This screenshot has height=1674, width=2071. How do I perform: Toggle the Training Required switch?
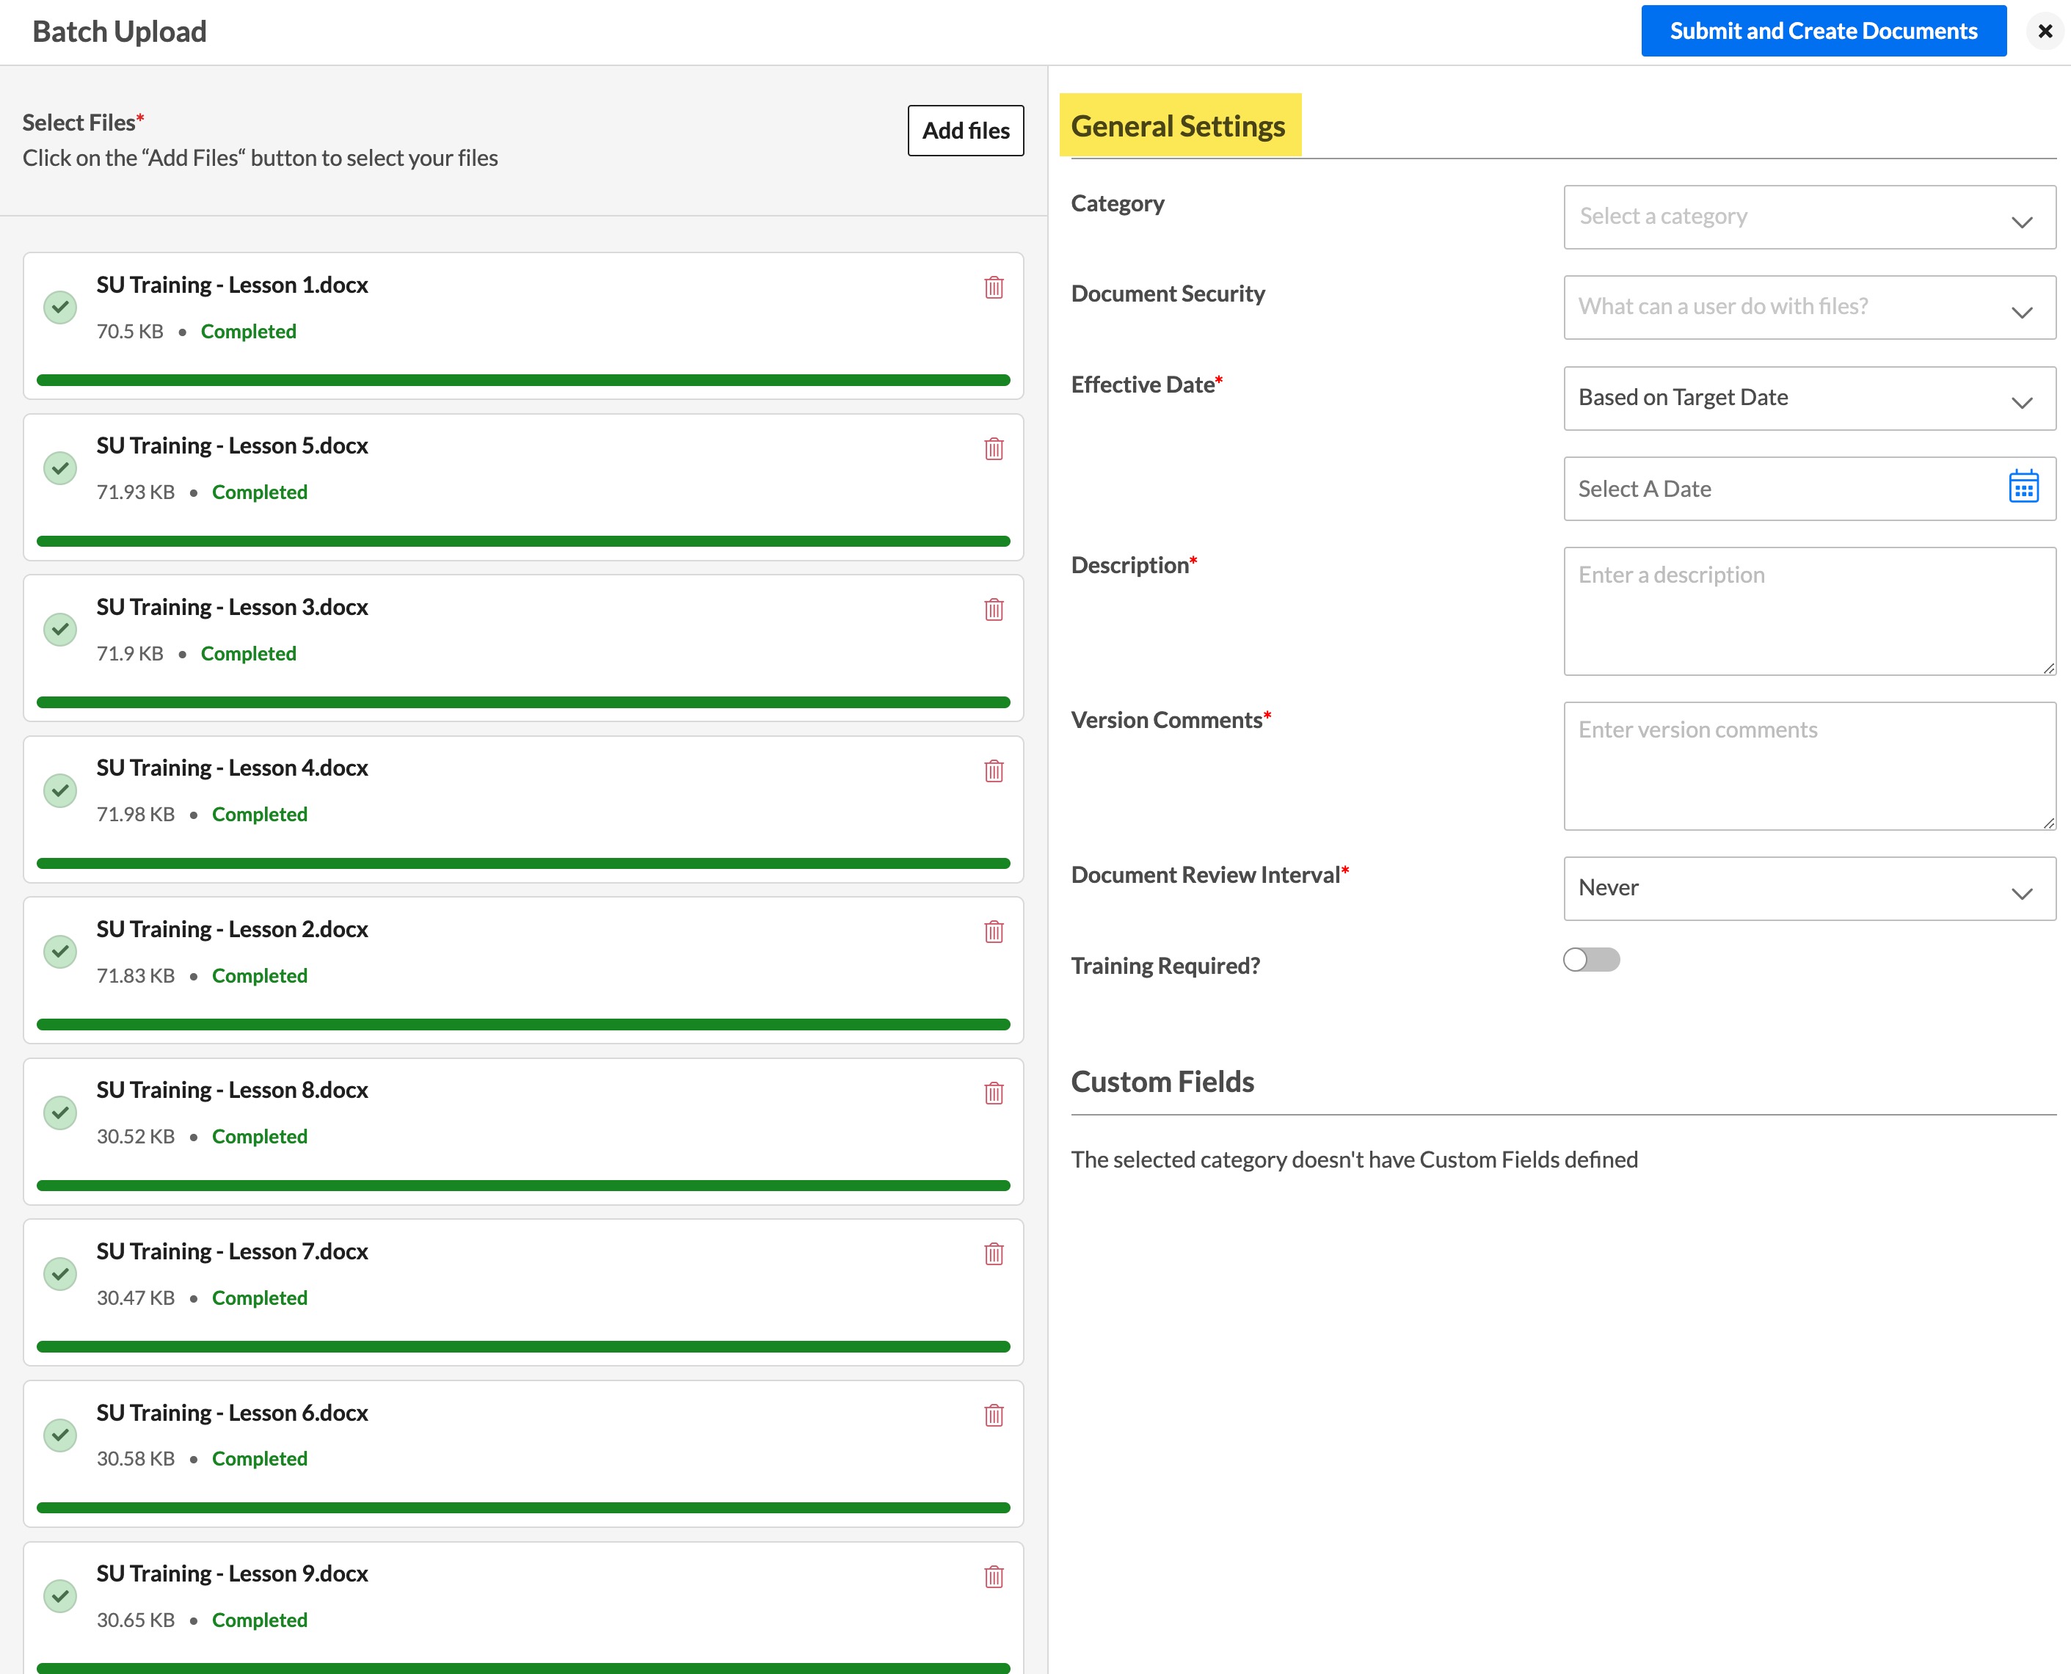tap(1591, 959)
